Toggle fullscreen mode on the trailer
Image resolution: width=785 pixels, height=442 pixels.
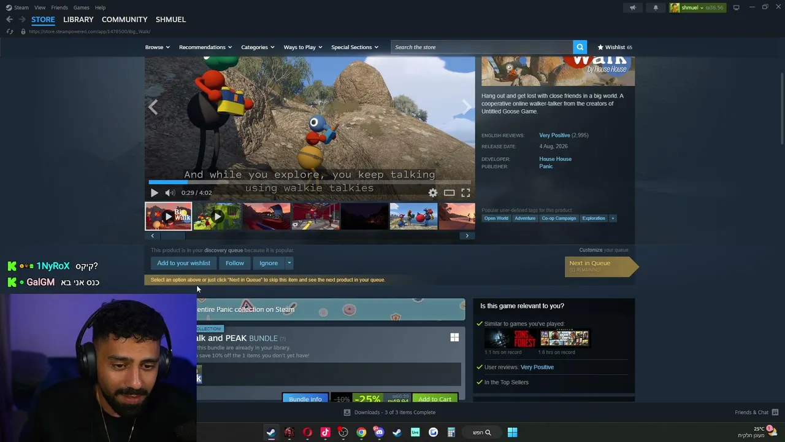pos(465,193)
